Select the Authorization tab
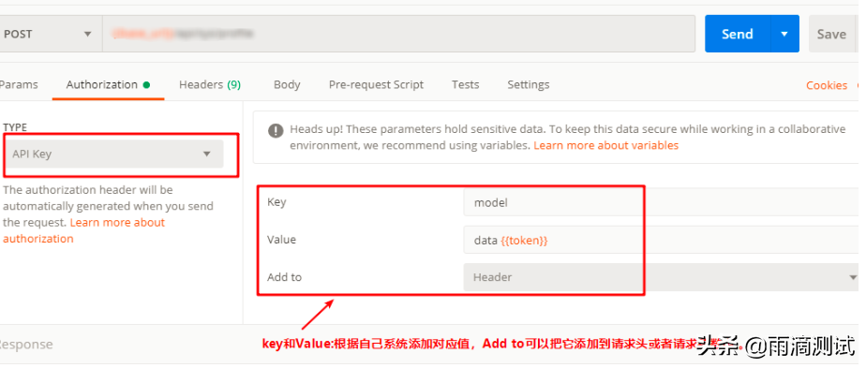The height and width of the screenshot is (368, 866). tap(101, 85)
